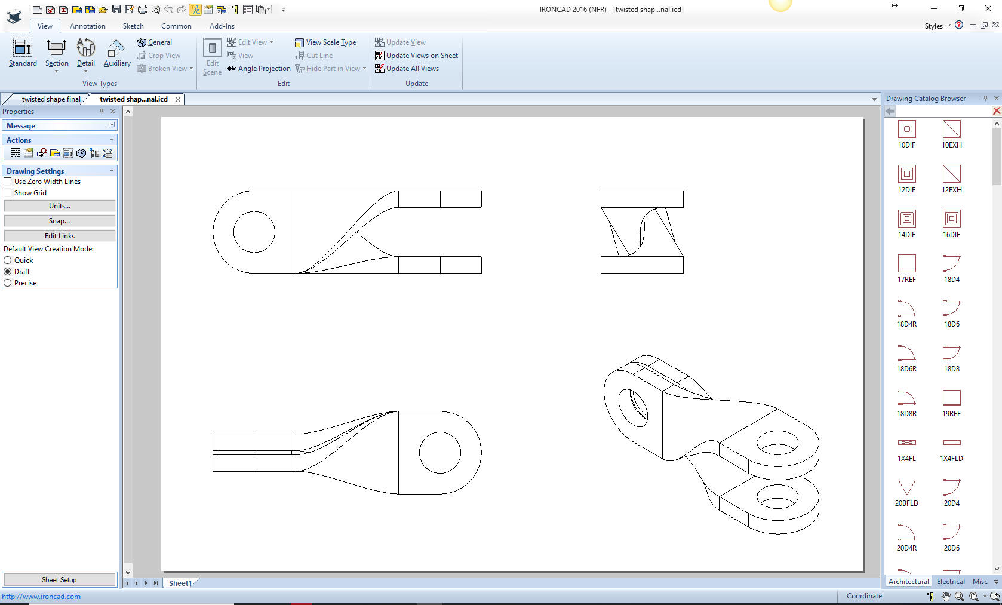This screenshot has height=605, width=1002.
Task: Select Quick view creation mode
Action: [x=8, y=260]
